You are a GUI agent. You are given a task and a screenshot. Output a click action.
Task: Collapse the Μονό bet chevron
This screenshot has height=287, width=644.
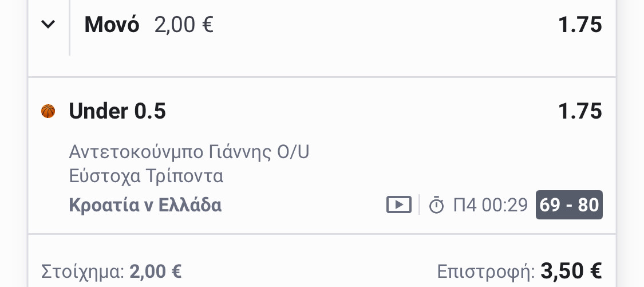[48, 25]
